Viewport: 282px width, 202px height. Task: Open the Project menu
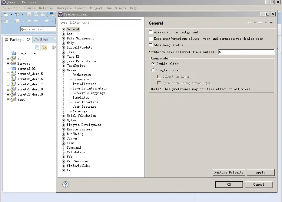coord(96,8)
